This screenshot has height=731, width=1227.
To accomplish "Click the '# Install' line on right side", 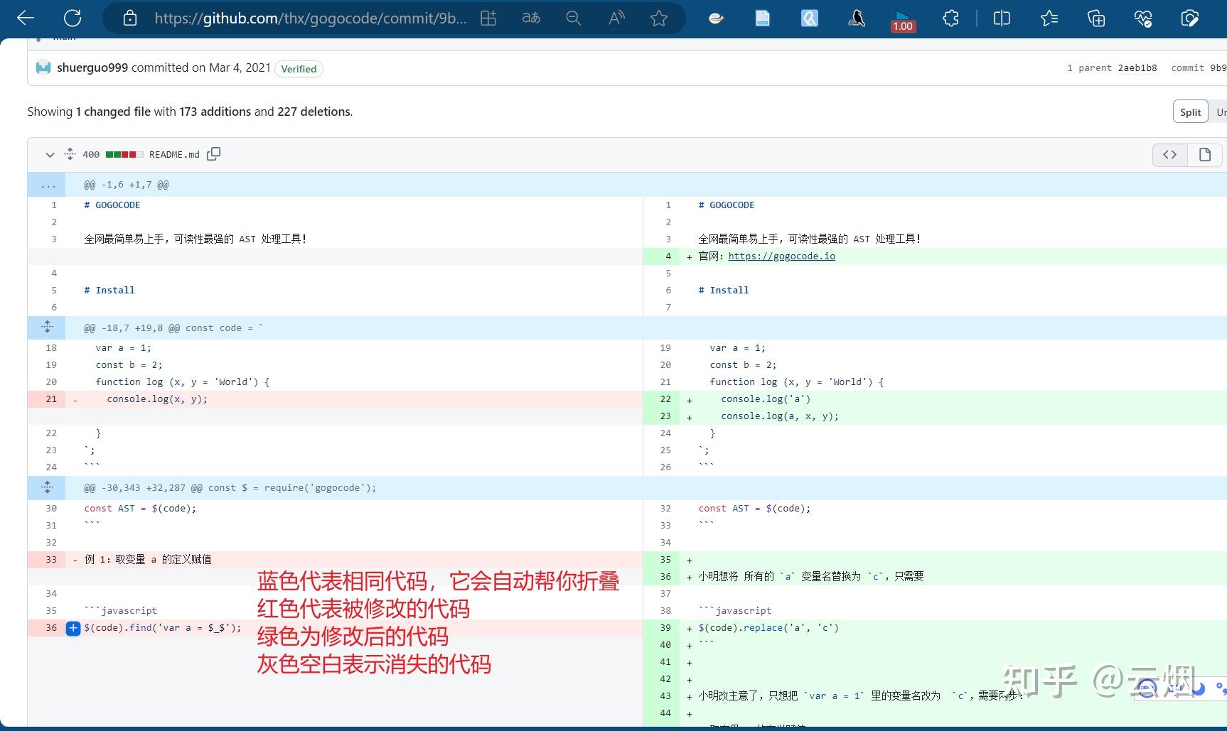I will pyautogui.click(x=724, y=291).
